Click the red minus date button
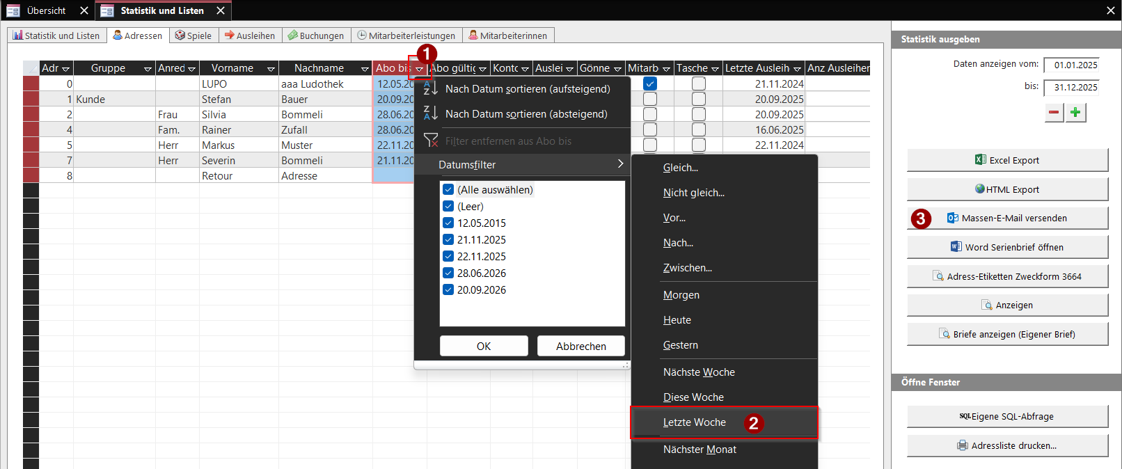Image resolution: width=1122 pixels, height=469 pixels. tap(1054, 113)
